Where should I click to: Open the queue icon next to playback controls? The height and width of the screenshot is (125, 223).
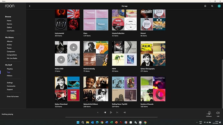coord(125,112)
